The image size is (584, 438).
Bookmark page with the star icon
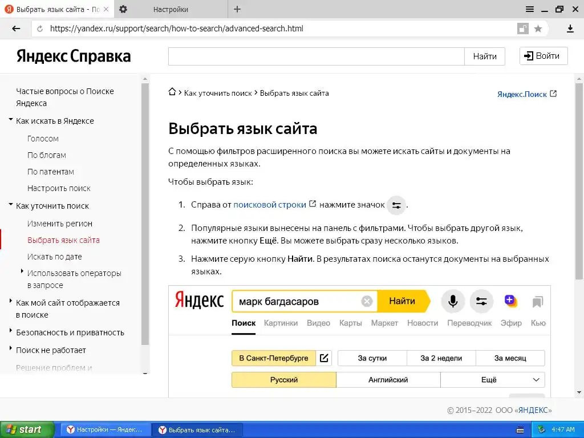coord(538,29)
